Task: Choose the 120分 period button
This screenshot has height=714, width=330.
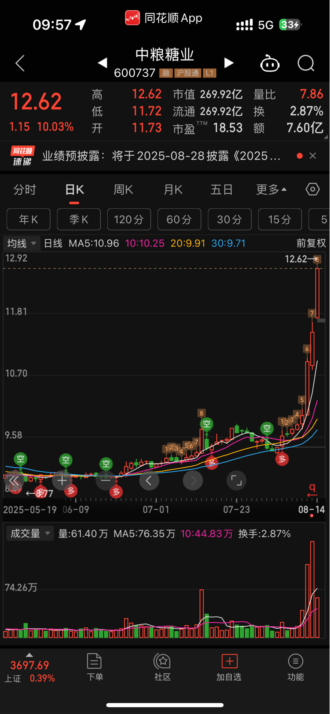Action: click(x=129, y=220)
